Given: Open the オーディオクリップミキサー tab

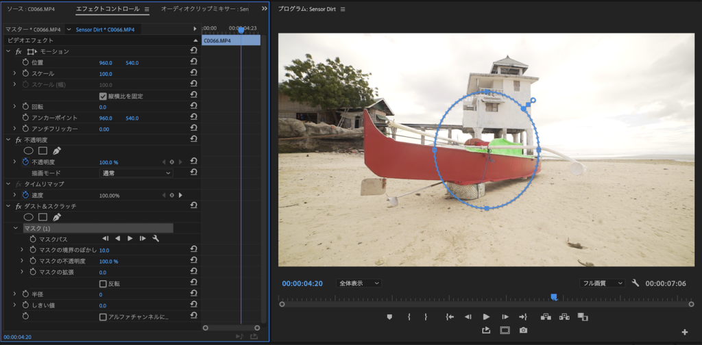Looking at the screenshot, I should pyautogui.click(x=204, y=10).
